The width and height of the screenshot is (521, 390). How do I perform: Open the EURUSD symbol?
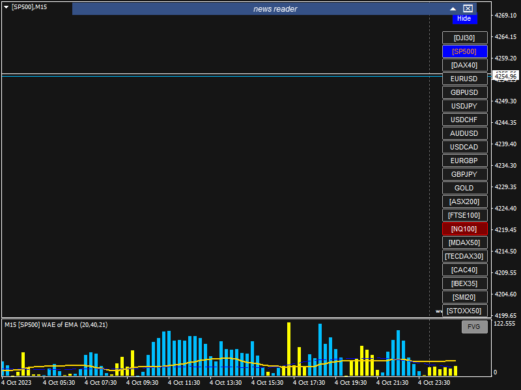(x=464, y=79)
